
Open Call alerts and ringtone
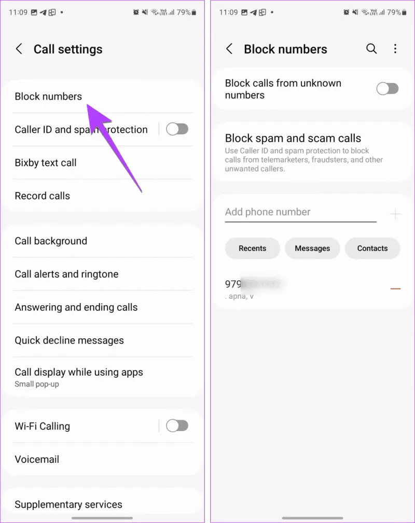(103, 274)
